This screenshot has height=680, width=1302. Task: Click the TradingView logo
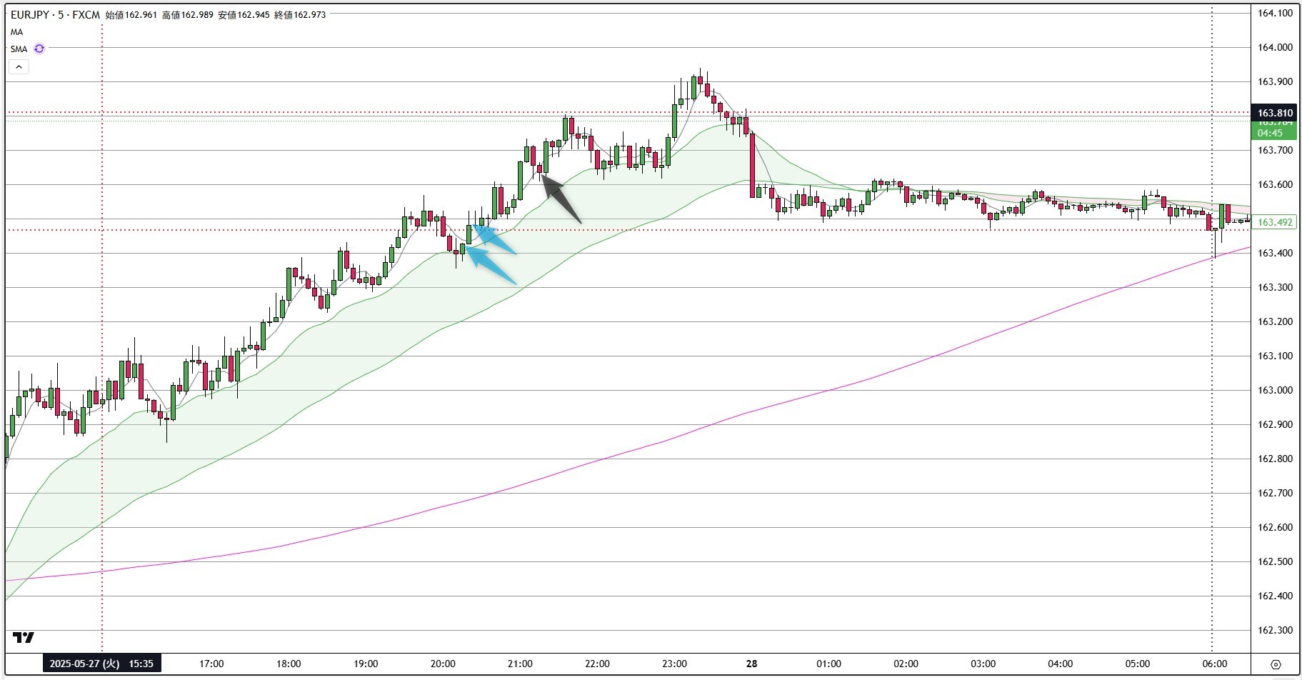coord(24,637)
